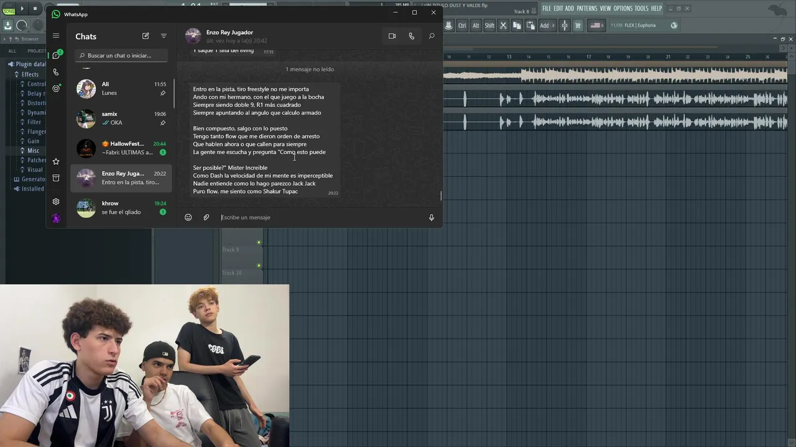The image size is (796, 447).
Task: Open FL Studio PATTERNS menu
Action: 586,8
